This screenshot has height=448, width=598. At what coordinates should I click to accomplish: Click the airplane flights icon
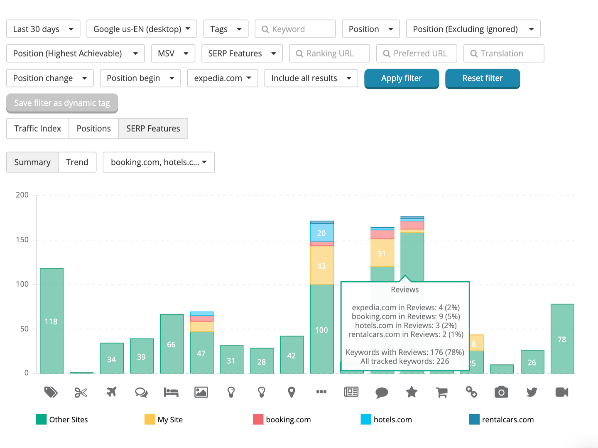pos(111,392)
